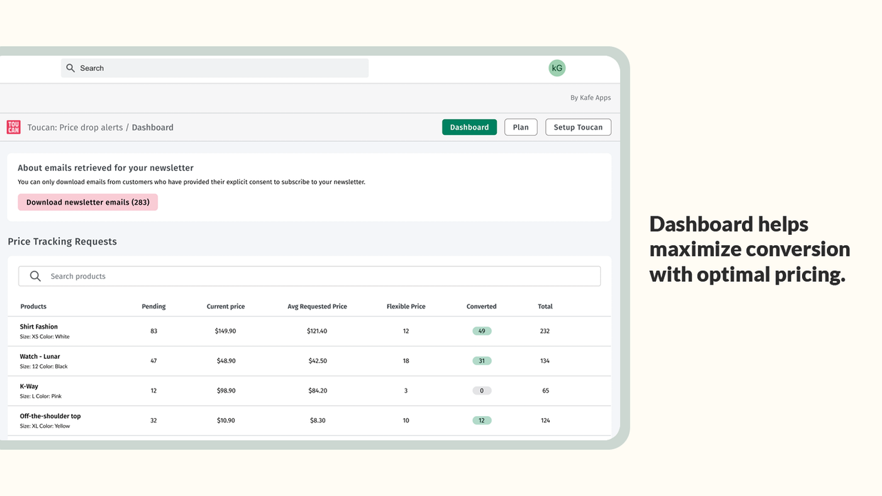Click the magnifier icon in top search bar

tap(70, 68)
